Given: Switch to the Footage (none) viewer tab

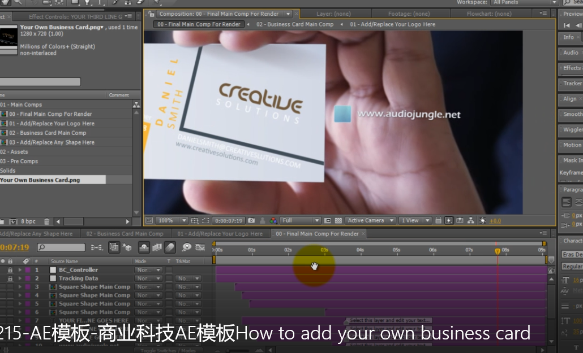Looking at the screenshot, I should (x=409, y=14).
